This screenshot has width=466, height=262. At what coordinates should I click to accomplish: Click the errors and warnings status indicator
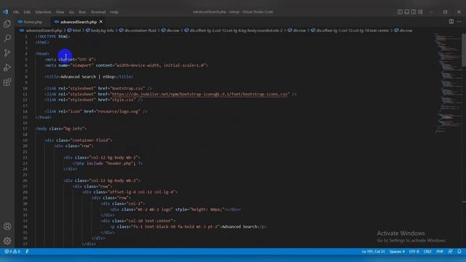click(x=12, y=251)
